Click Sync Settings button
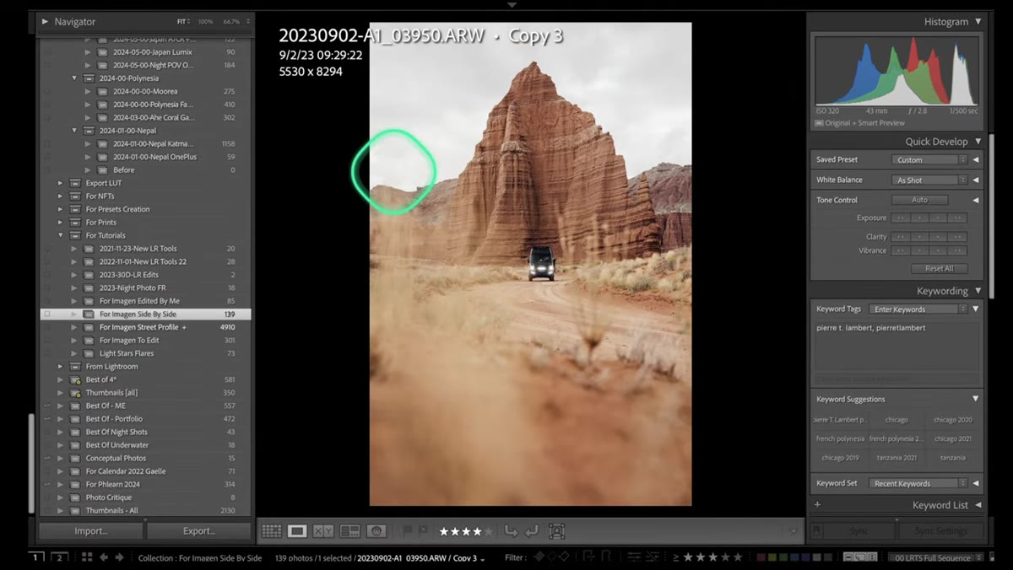Image resolution: width=1013 pixels, height=570 pixels. [940, 531]
